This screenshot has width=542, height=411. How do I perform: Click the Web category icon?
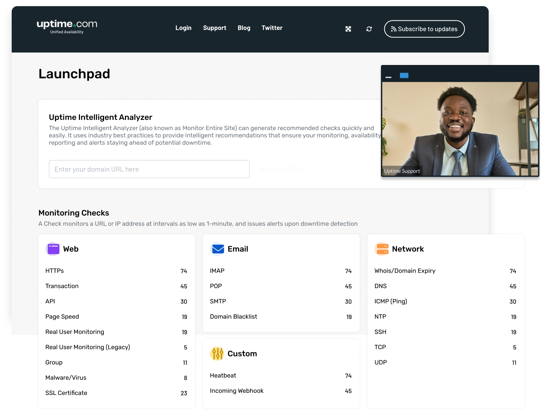[53, 249]
